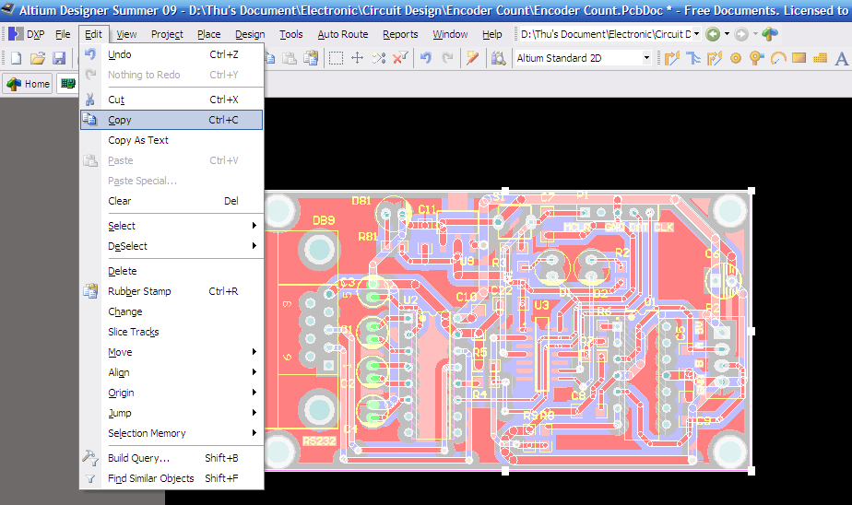Expand the Altium Standard 2D view dropdown

[x=645, y=58]
